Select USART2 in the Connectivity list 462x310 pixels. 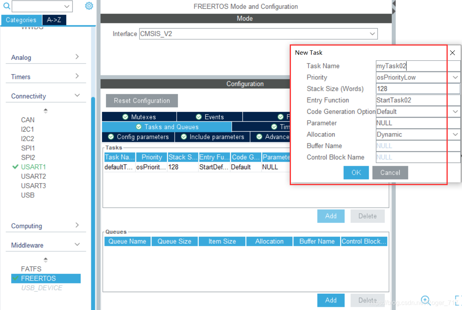pyautogui.click(x=33, y=176)
